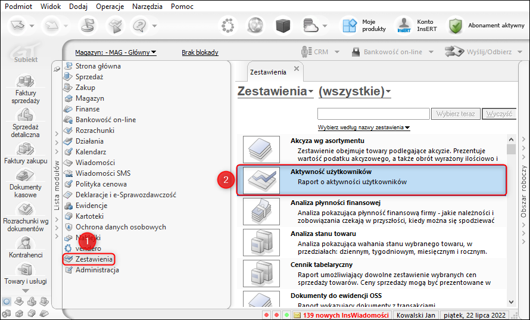Expand the CRM dropdown arrow
Viewport: 530px width, 320px height.
337,52
